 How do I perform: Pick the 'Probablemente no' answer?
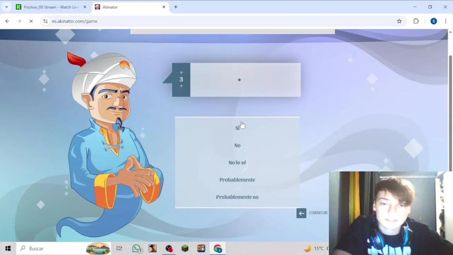tap(237, 197)
